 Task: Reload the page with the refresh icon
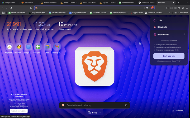11,8
